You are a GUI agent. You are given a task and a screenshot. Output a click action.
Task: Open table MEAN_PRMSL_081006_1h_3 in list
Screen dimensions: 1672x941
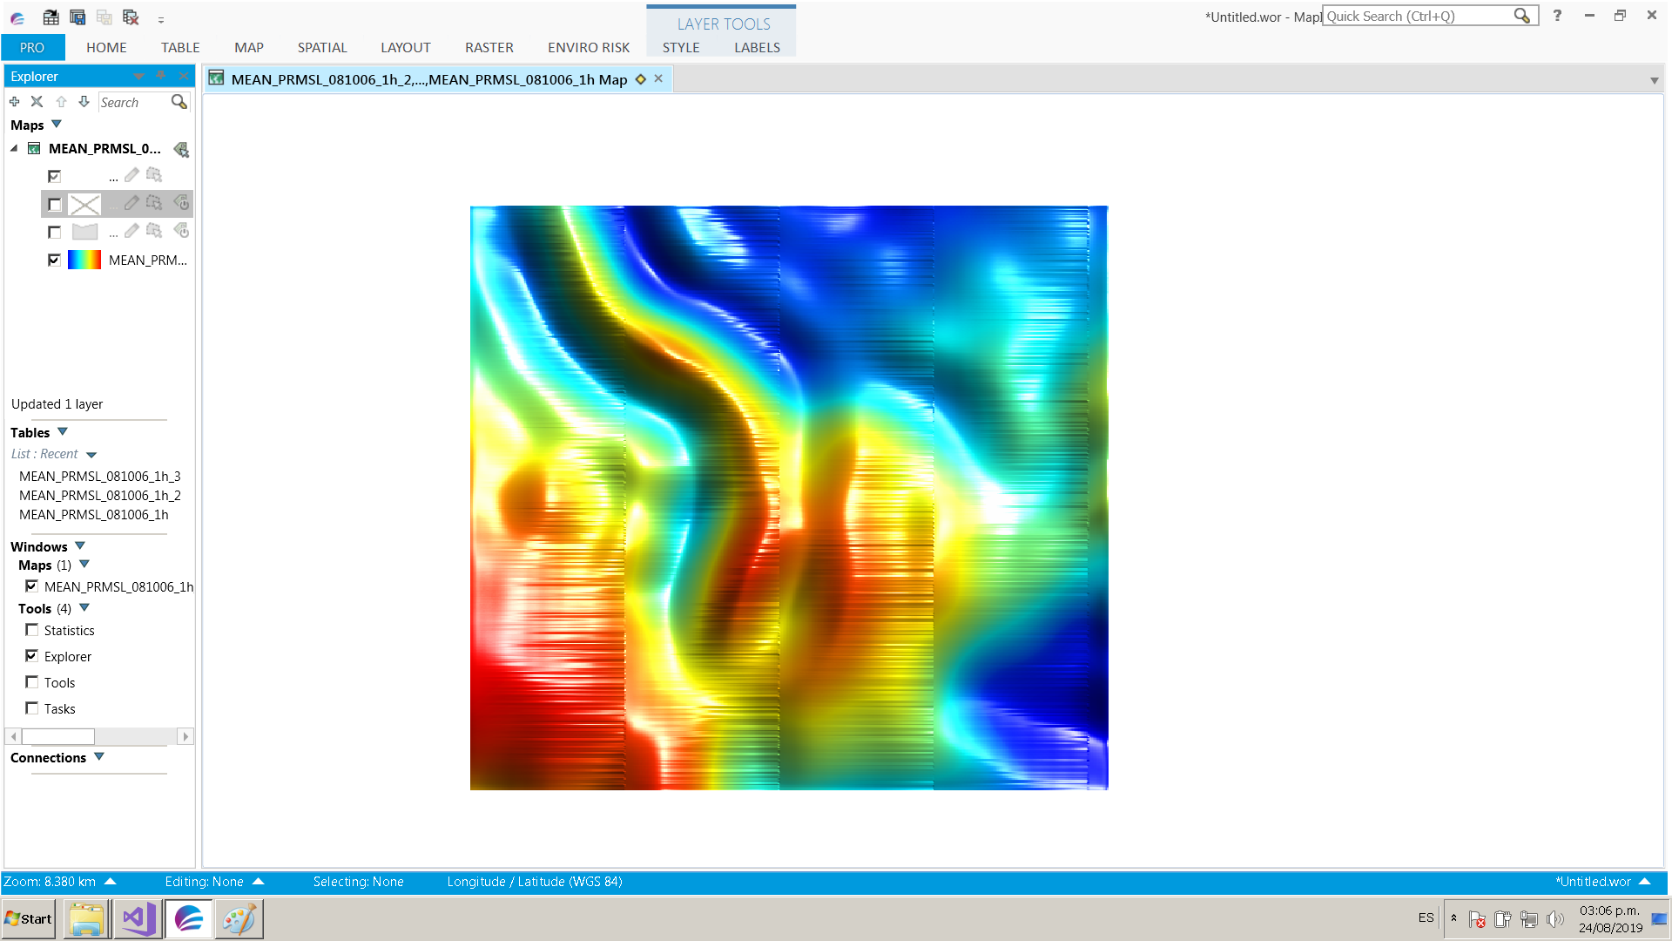click(99, 476)
